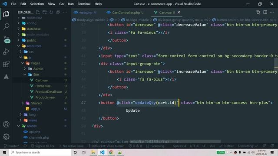Click Sign in to Jira status item
This screenshot has height=156, width=278.
43,146
